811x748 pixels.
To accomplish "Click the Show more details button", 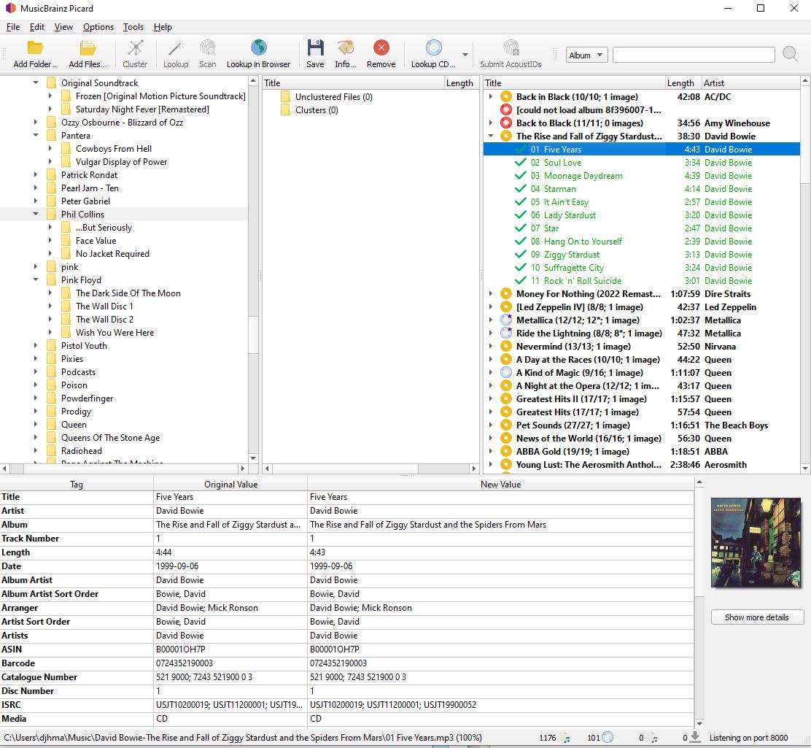I will point(756,617).
